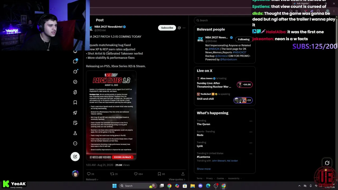This screenshot has height=190, width=338.
Task: Click the round compose post button
Action: [x=75, y=157]
